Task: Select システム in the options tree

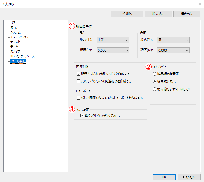Action: 15,32
